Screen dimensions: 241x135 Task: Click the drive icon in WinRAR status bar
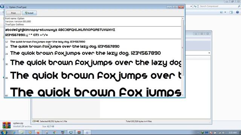coord(34,121)
